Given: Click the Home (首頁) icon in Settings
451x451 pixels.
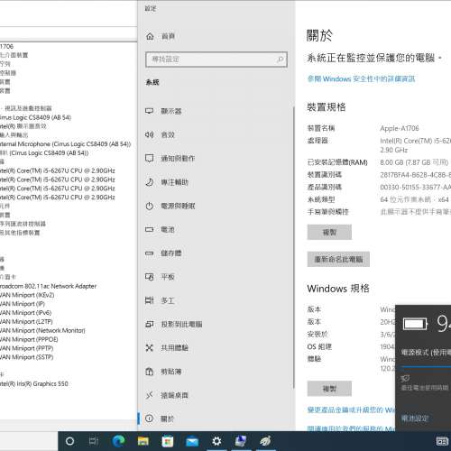Looking at the screenshot, I should (x=150, y=36).
